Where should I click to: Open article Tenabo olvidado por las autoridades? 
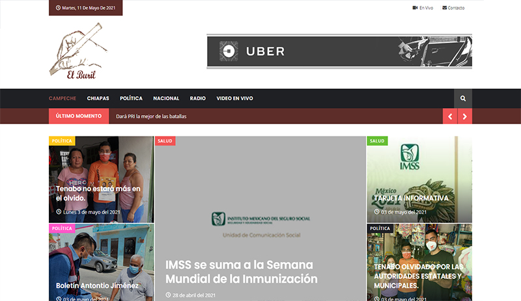pyautogui.click(x=419, y=276)
